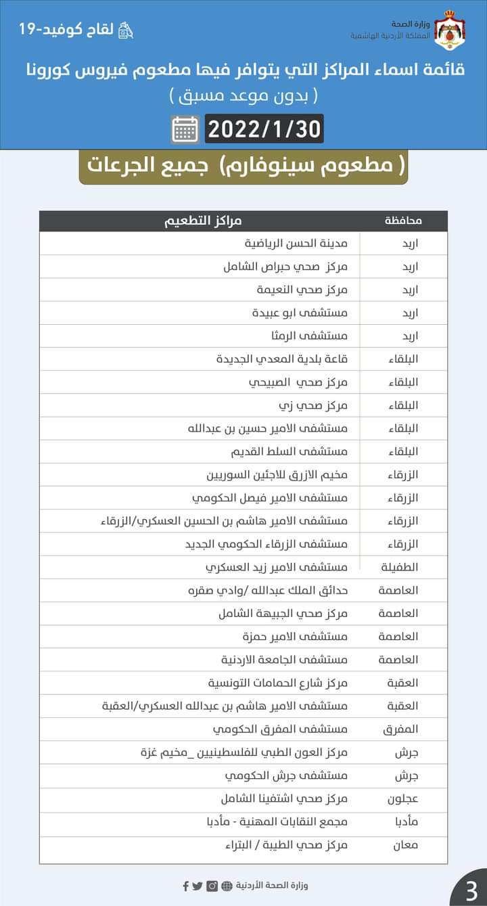Click the مطعوم سينوفارم جميع الجرعات banner

pyautogui.click(x=243, y=166)
